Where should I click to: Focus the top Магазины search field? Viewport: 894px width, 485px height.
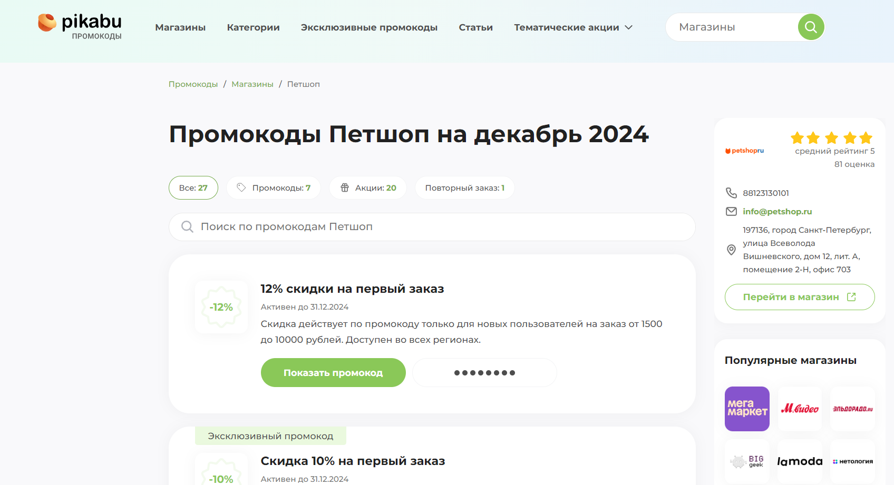click(x=733, y=27)
